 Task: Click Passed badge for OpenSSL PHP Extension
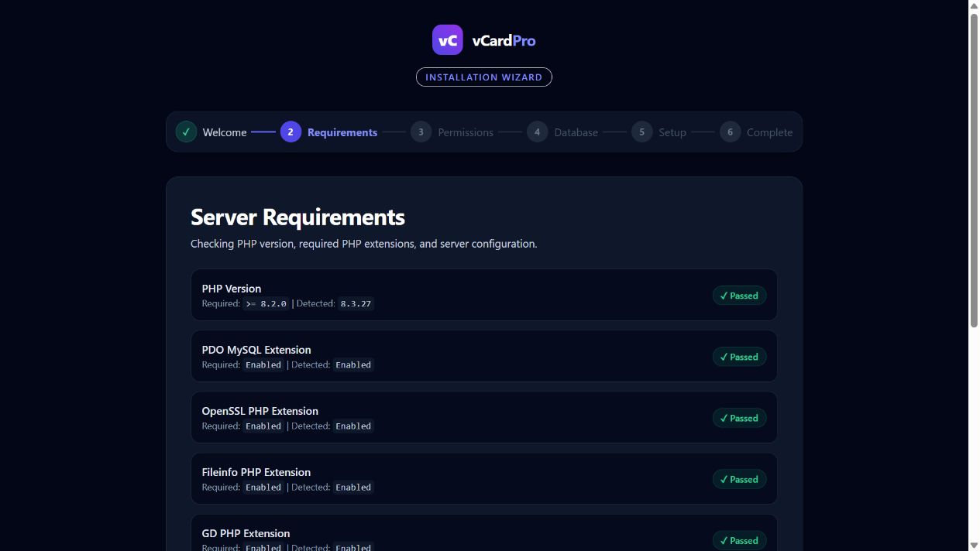[x=740, y=418]
